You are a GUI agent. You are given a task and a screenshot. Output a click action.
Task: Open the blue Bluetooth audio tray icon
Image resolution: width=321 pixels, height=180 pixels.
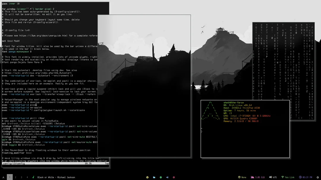point(167,177)
